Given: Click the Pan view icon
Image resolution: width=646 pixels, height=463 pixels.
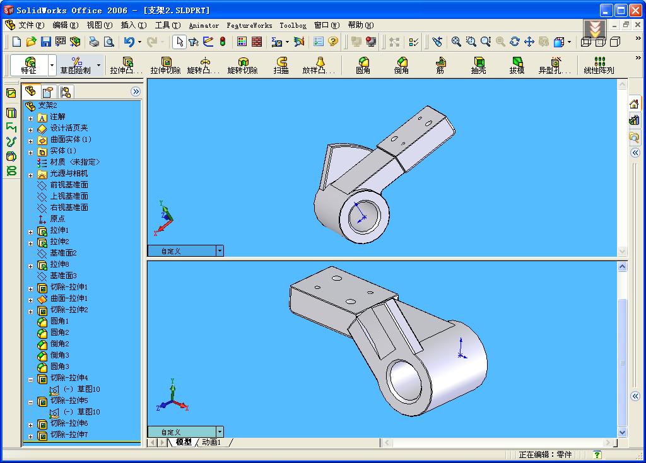Looking at the screenshot, I should (529, 42).
